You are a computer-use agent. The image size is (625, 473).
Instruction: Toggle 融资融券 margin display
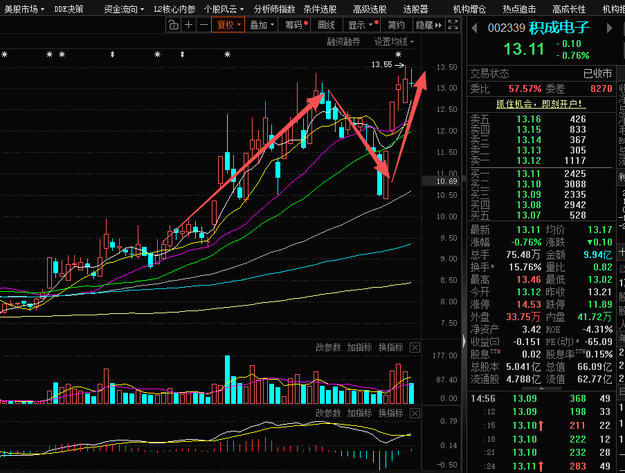click(x=343, y=41)
